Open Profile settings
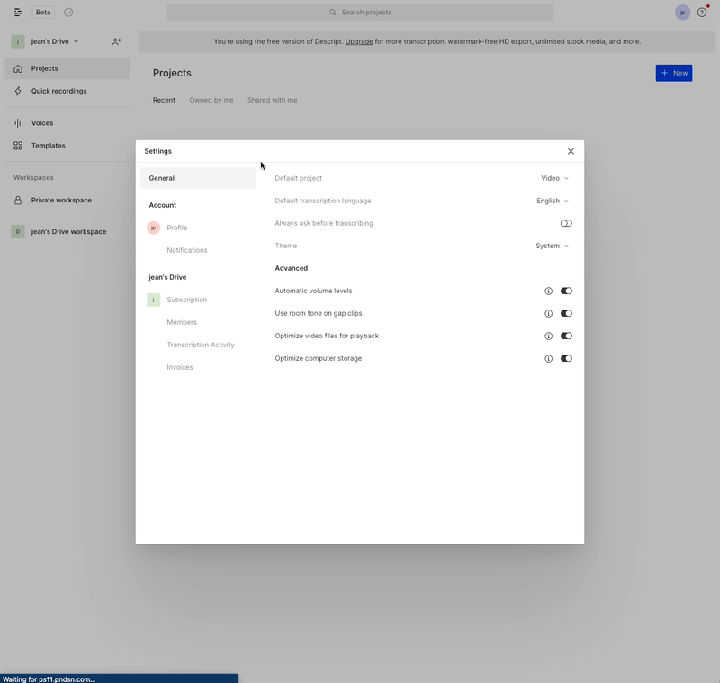 [x=176, y=228]
